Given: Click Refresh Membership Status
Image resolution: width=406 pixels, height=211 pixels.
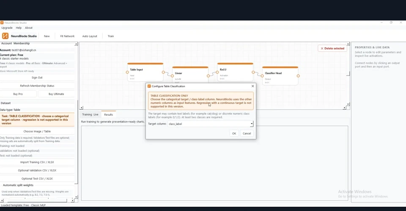Looking at the screenshot, I should coord(37,86).
